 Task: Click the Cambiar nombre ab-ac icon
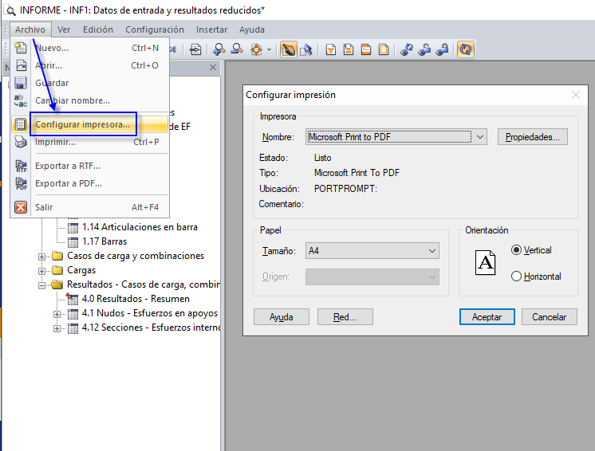[x=21, y=100]
